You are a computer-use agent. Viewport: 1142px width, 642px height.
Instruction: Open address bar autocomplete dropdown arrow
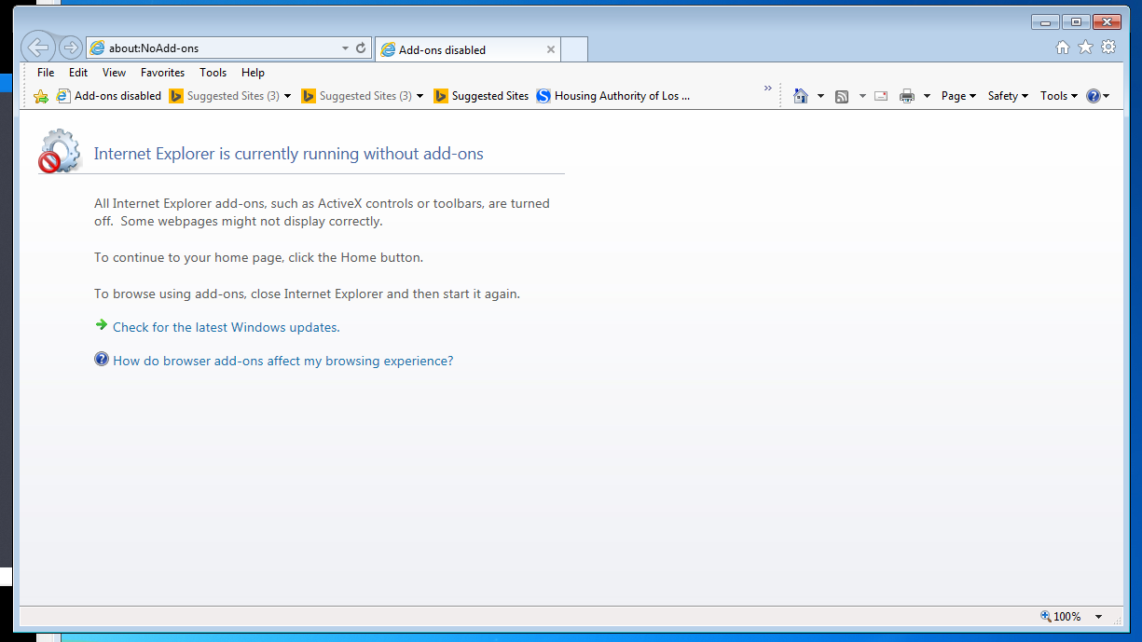tap(345, 48)
